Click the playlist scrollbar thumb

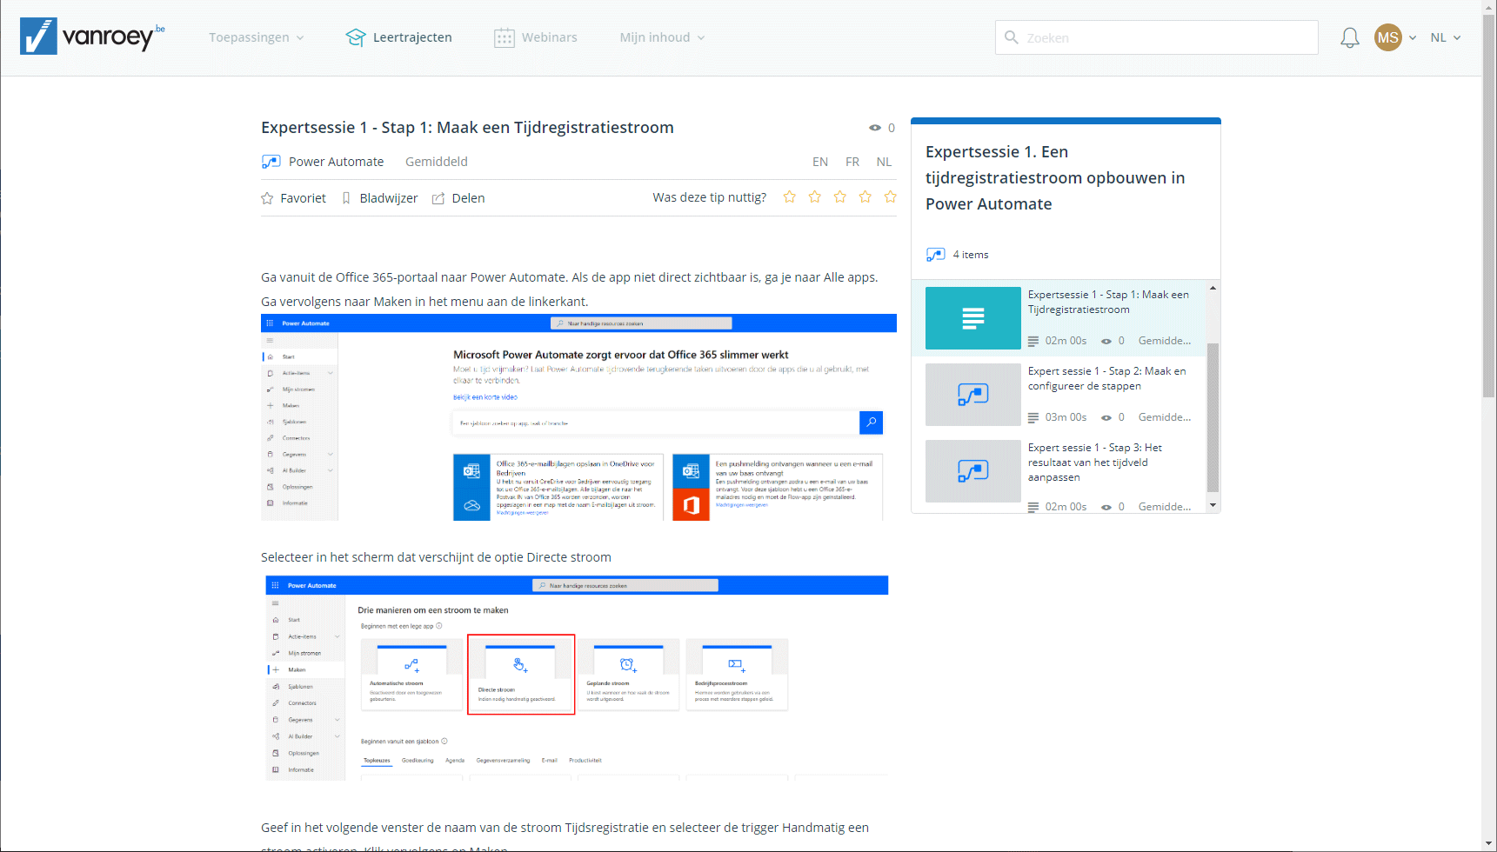[x=1213, y=417]
